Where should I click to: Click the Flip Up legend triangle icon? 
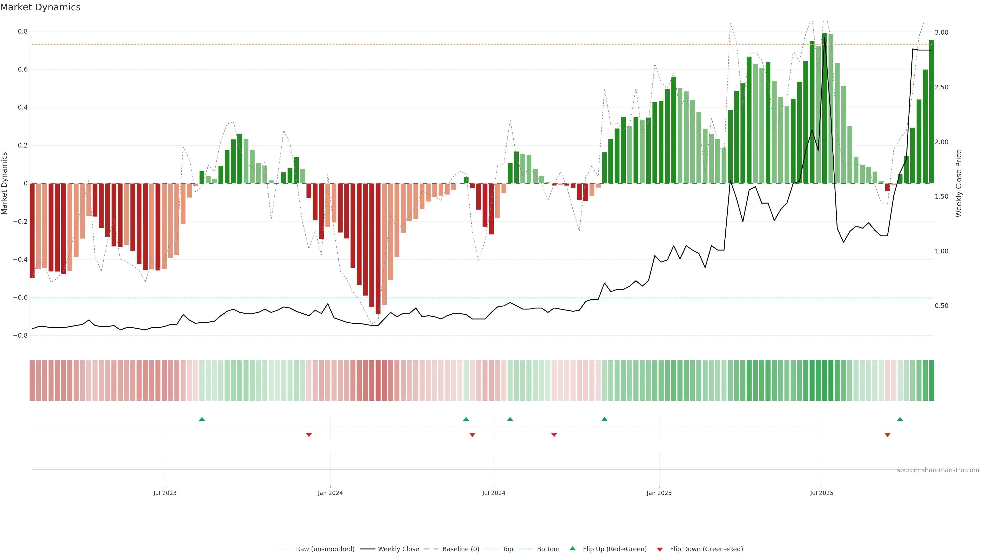(x=573, y=548)
